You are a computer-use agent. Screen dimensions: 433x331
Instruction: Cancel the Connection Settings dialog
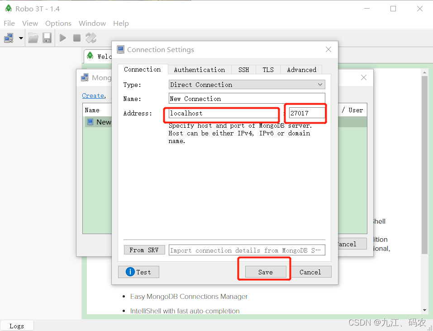[310, 272]
